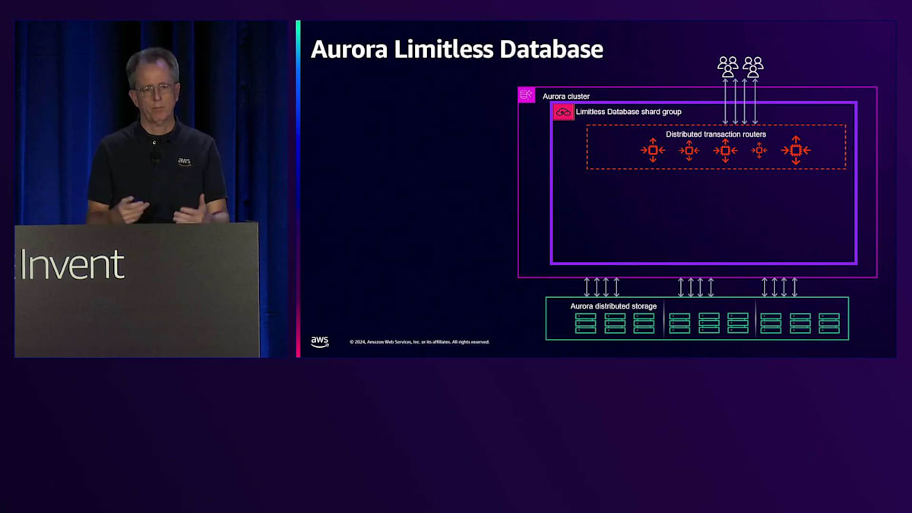This screenshot has width=912, height=513.
Task: Click the AWS logo on the slide footer
Action: click(x=320, y=341)
